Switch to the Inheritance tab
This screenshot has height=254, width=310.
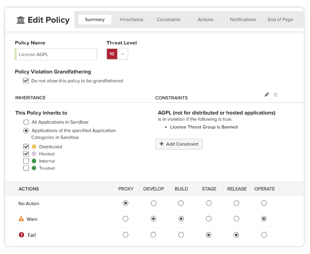(x=131, y=20)
